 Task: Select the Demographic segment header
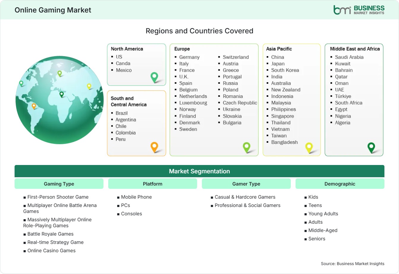[340, 184]
